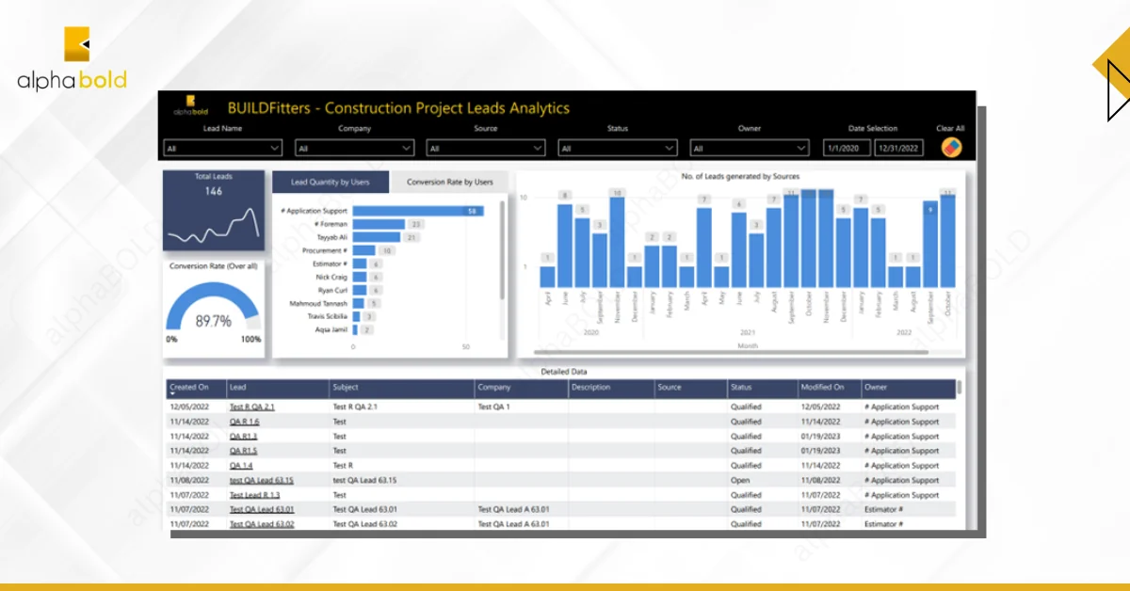Sort by the Status column header in the table

pos(764,387)
